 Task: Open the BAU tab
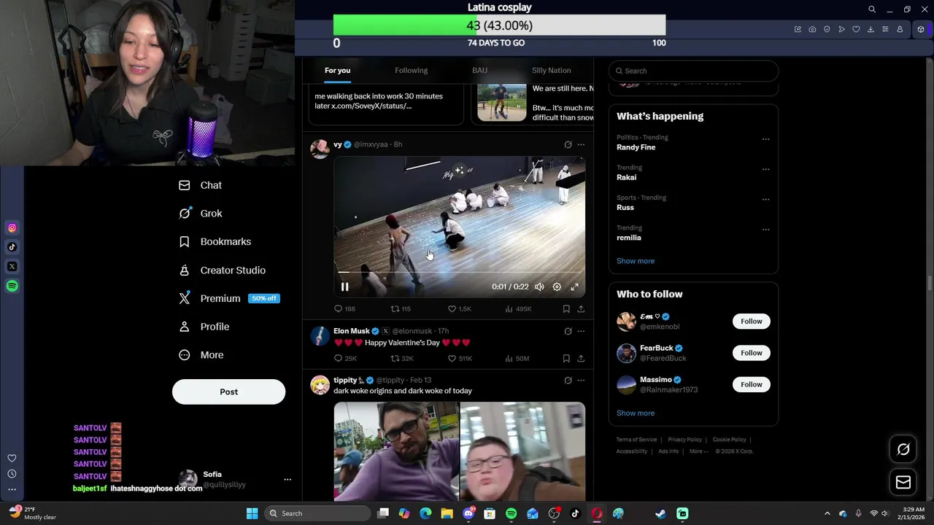479,71
